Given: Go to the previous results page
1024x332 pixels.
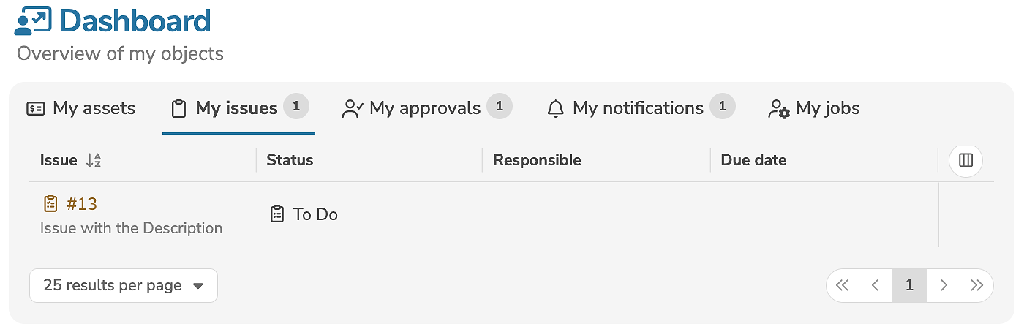Looking at the screenshot, I should click(876, 285).
